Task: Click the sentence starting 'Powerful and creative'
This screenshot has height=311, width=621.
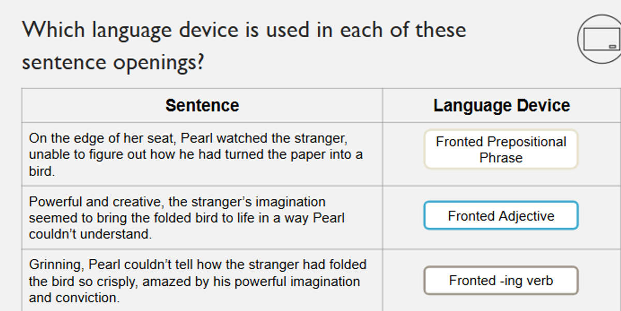Action: [186, 217]
